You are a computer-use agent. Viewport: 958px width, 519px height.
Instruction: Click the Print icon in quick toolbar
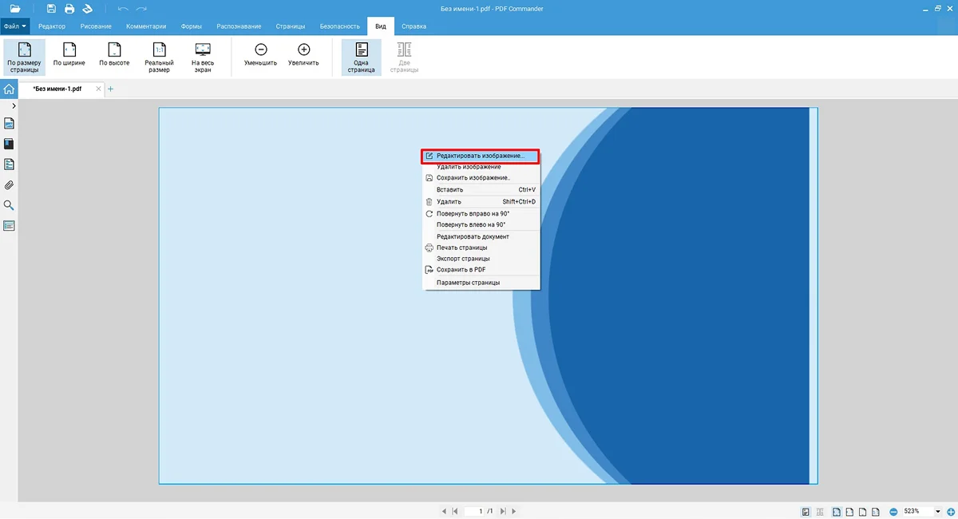[x=69, y=9]
